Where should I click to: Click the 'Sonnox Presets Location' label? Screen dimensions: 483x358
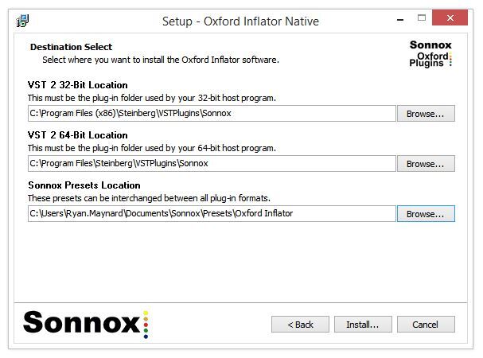84,185
